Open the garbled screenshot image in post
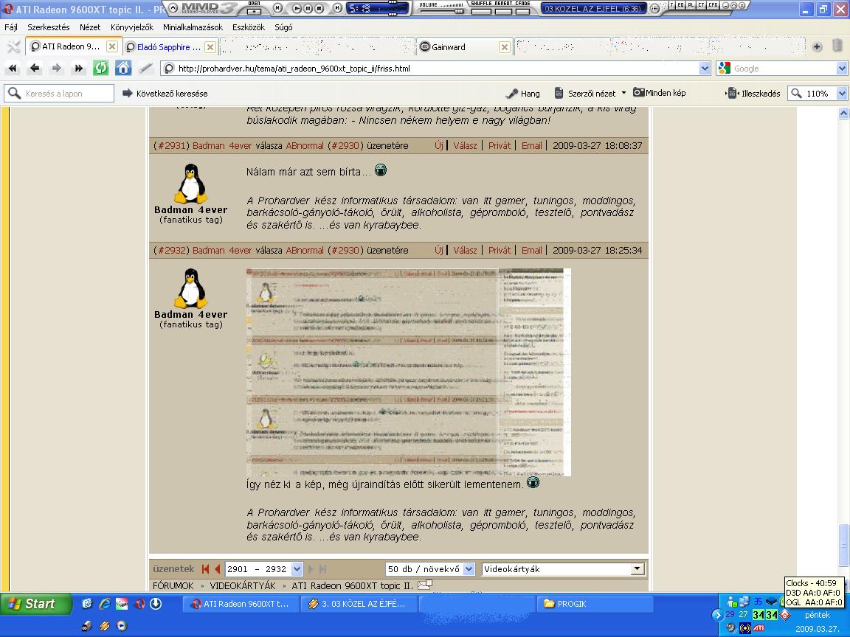The height and width of the screenshot is (637, 850). (x=409, y=372)
